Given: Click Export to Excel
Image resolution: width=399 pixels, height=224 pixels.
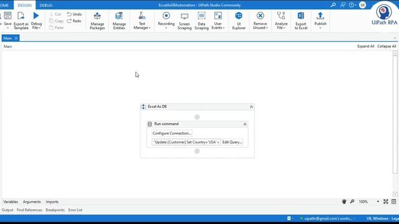Looking at the screenshot, I should coord(300,21).
